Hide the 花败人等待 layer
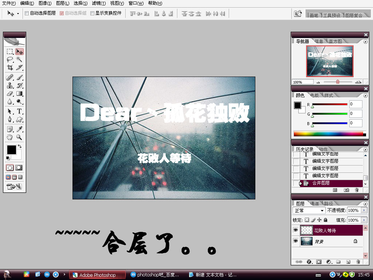Image resolution: width=373 pixels, height=280 pixels. (295, 230)
